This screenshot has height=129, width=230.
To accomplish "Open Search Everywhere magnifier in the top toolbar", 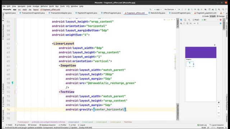I will [x=223, y=10].
